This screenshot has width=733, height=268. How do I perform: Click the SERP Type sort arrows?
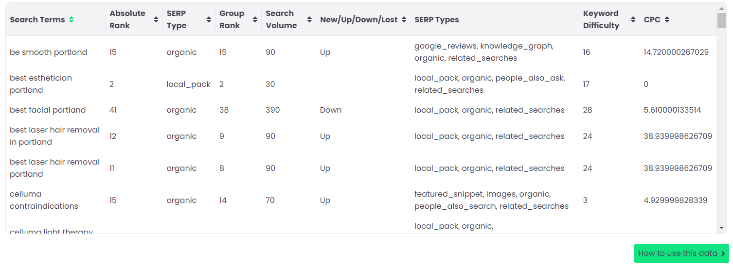pyautogui.click(x=209, y=19)
